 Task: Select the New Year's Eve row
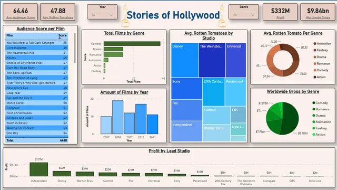tap(36, 88)
